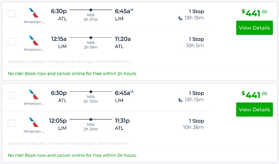Image resolution: width=279 pixels, height=164 pixels.
Task: Check the bottom result's 6:30p ATL flight box
Action: (x=11, y=96)
